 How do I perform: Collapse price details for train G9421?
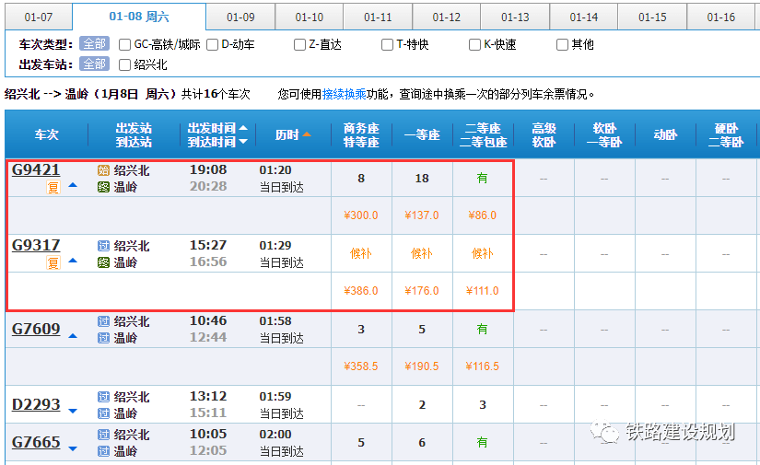point(73,185)
